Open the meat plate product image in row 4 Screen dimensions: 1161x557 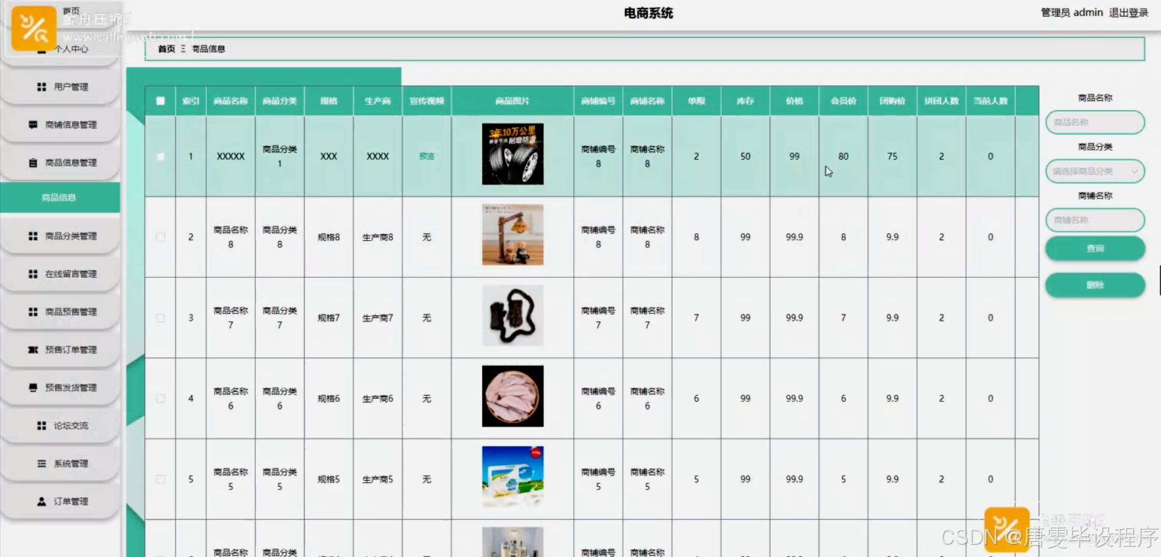[513, 396]
